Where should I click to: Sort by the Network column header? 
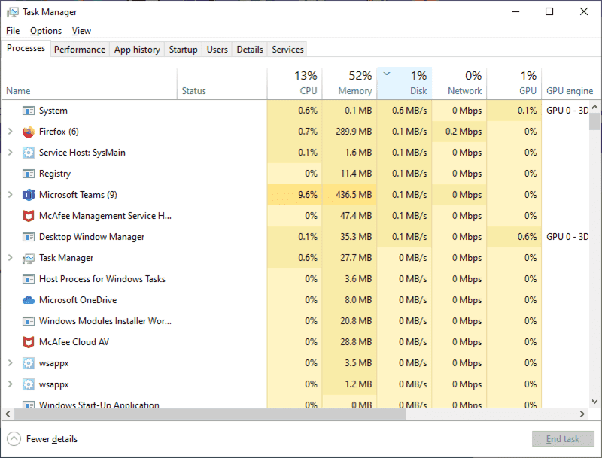tap(459, 83)
